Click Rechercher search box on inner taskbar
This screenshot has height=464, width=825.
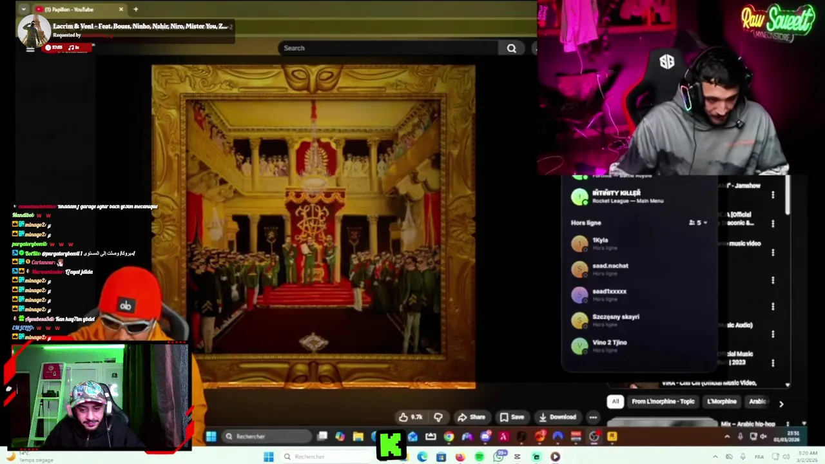(x=266, y=436)
